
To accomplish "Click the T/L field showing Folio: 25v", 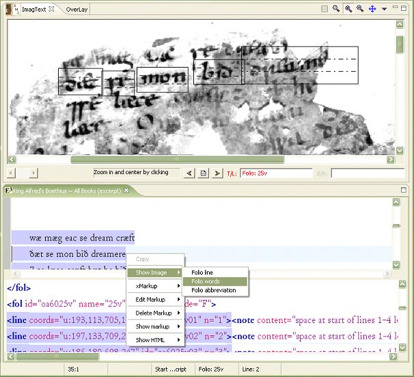I will tap(276, 173).
